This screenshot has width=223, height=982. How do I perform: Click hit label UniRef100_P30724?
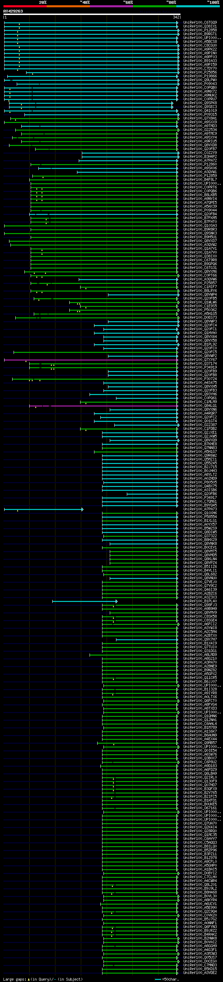pos(200,379)
